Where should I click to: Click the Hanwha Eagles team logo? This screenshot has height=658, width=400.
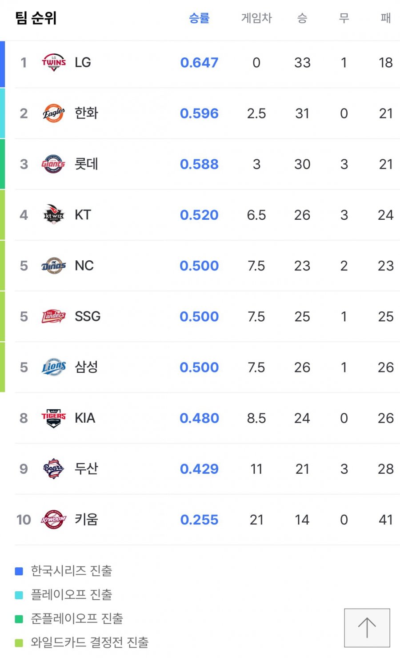pyautogui.click(x=54, y=113)
